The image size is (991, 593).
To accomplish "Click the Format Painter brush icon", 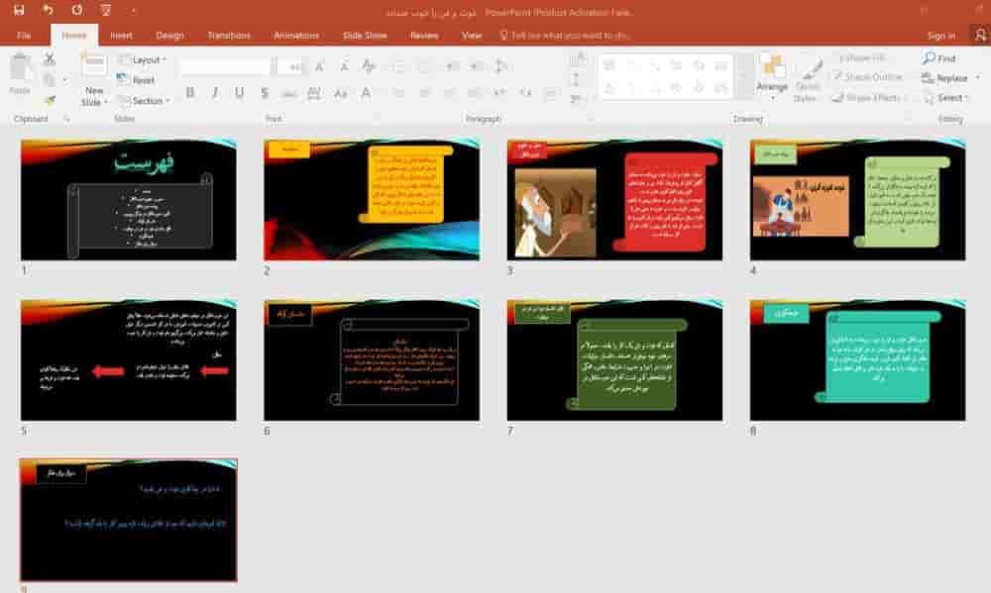I will pos(50,100).
